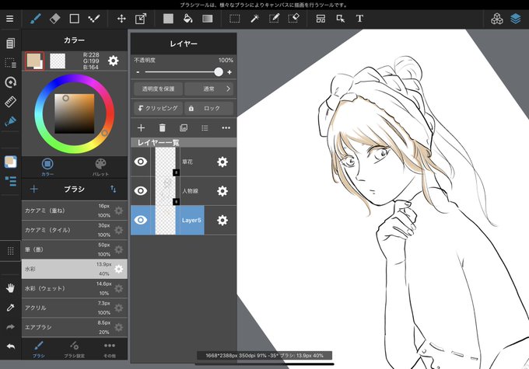The image size is (529, 369).
Task: Select the Gradient tool
Action: pyautogui.click(x=208, y=19)
